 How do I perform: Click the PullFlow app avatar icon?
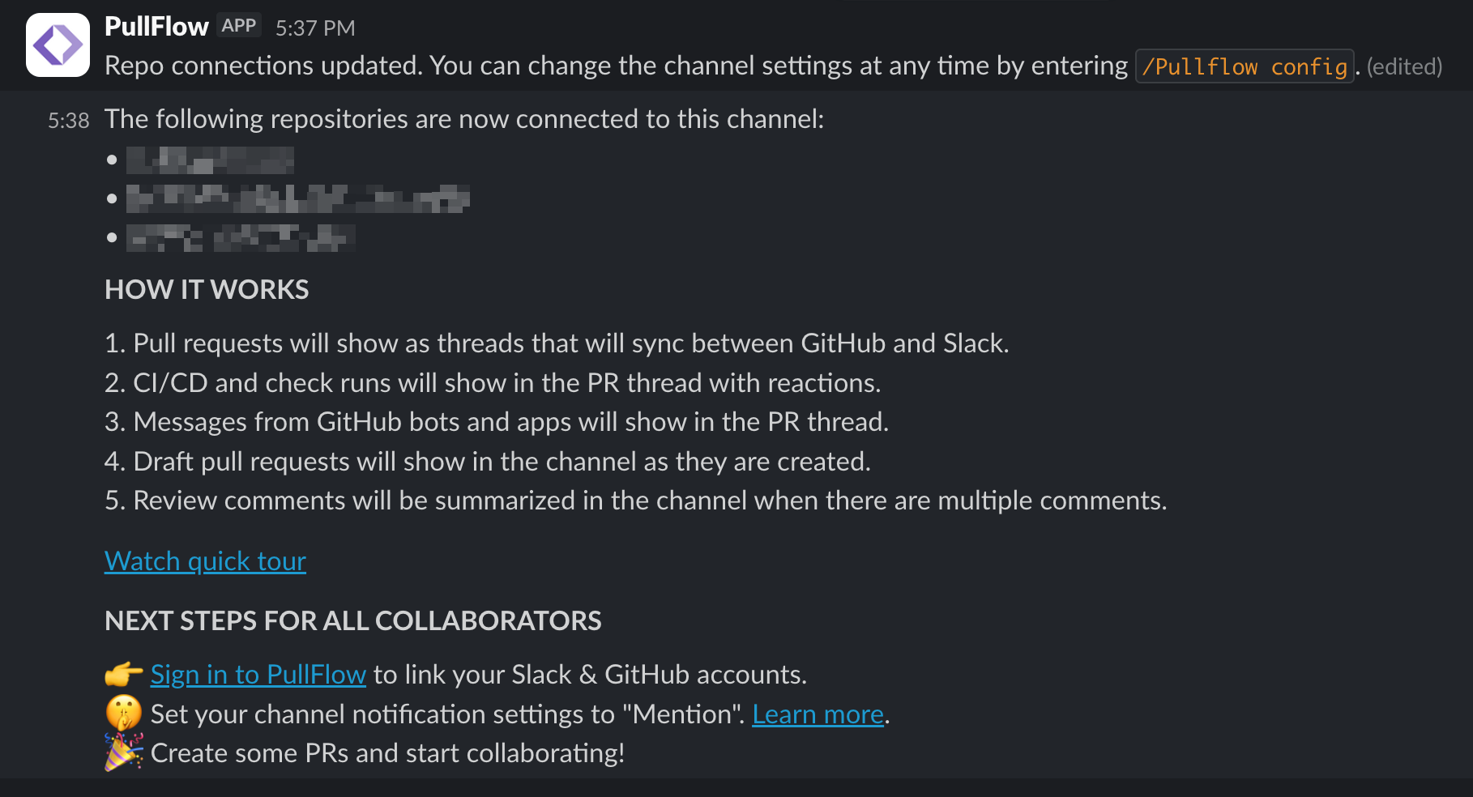coord(58,45)
